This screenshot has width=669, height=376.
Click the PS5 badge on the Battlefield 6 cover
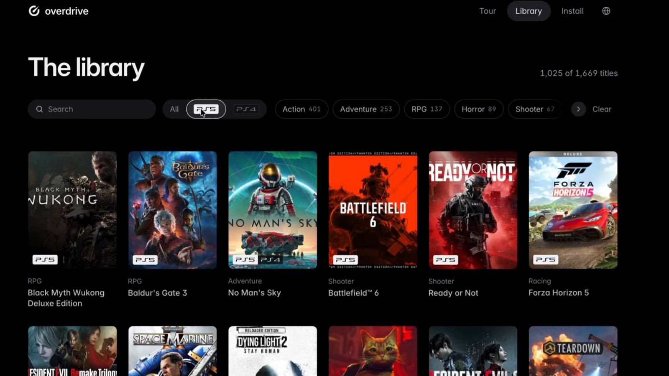345,259
